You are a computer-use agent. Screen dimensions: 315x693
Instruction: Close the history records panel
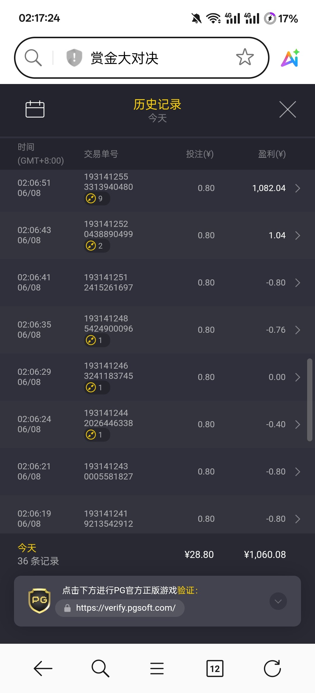(x=288, y=110)
